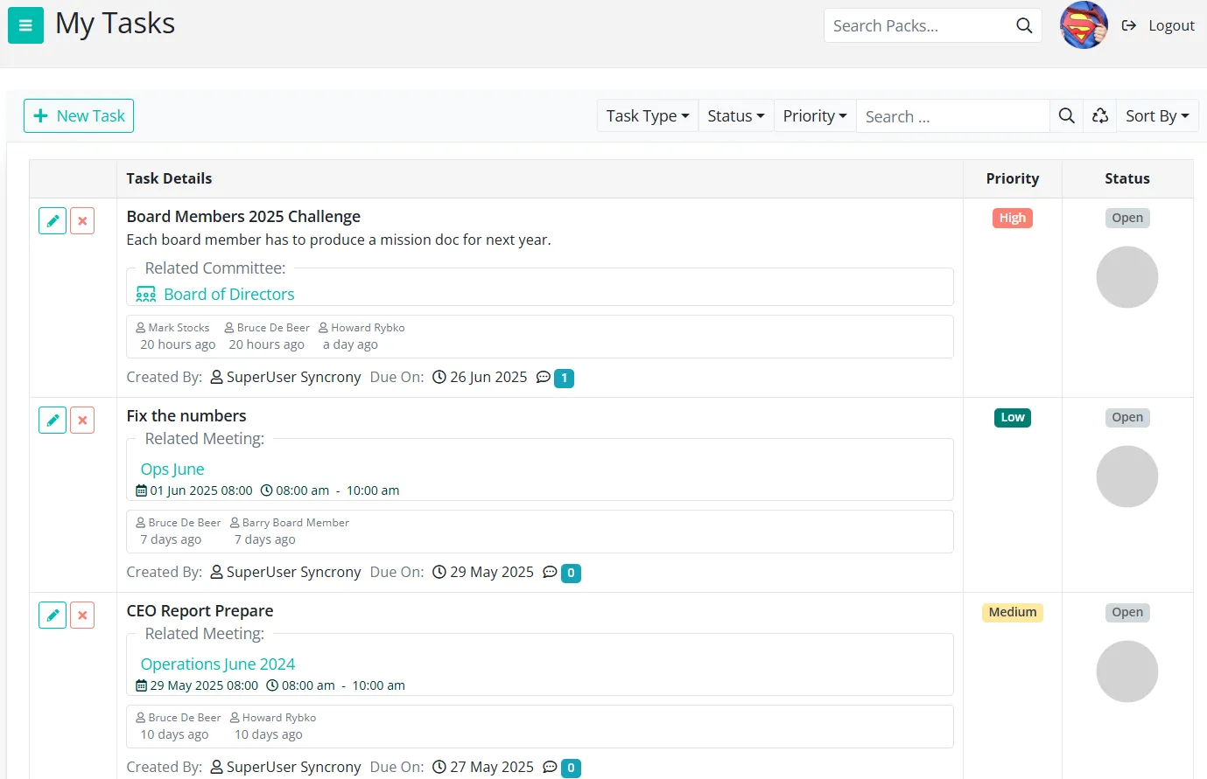Click the task search magnifier button

[1066, 116]
